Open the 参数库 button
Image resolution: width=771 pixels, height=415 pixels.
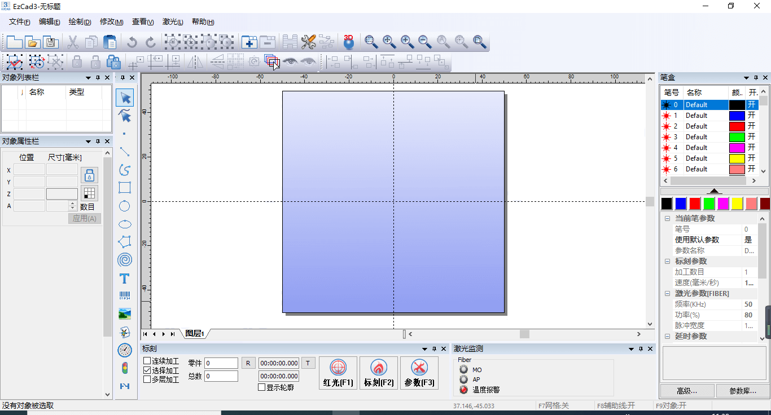[742, 391]
